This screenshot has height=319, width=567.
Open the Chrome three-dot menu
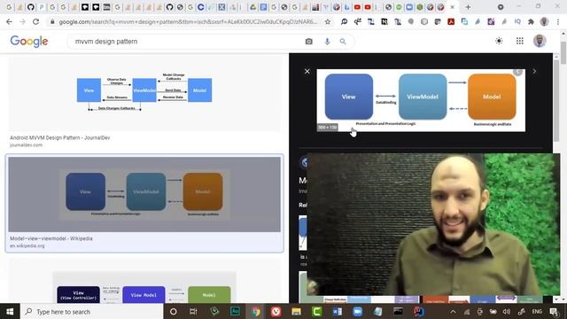pos(558,21)
